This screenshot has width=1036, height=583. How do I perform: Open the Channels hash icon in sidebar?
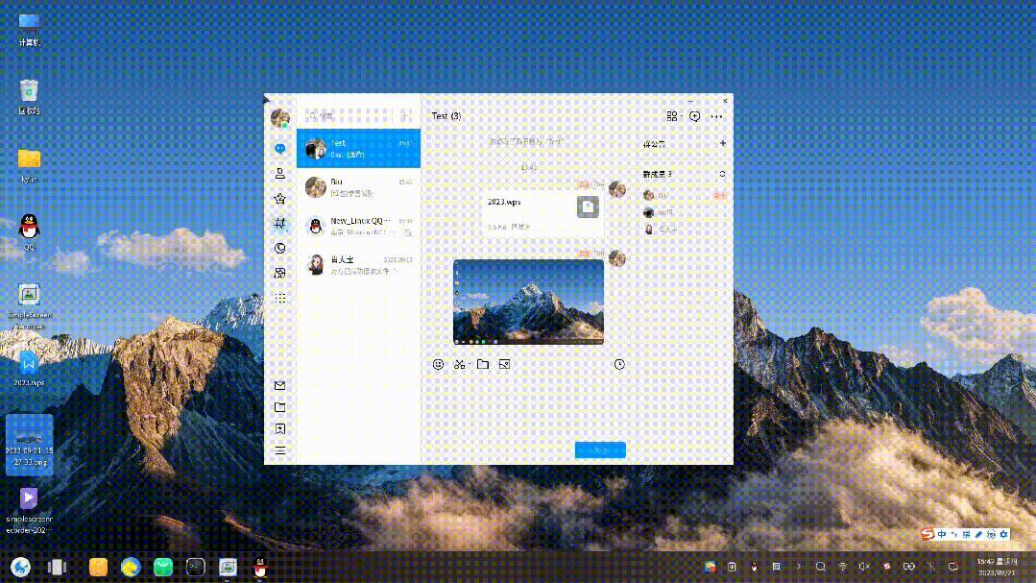tap(280, 224)
